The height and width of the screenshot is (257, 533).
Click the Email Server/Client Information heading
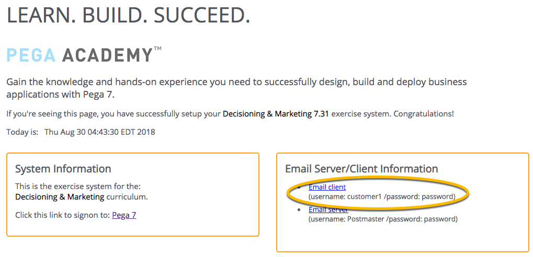coord(361,169)
